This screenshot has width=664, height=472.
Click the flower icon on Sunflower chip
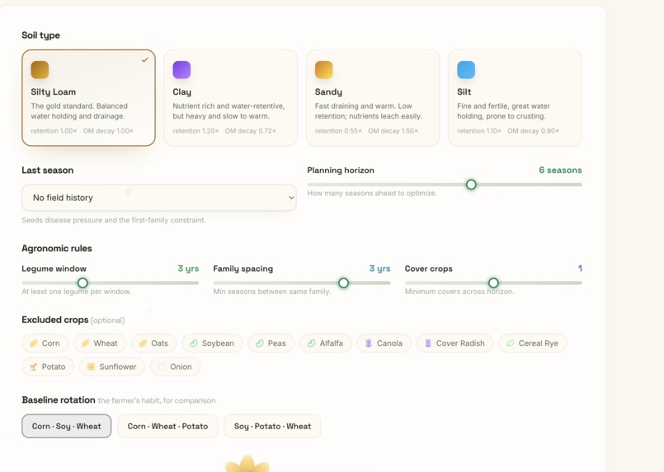(x=91, y=367)
